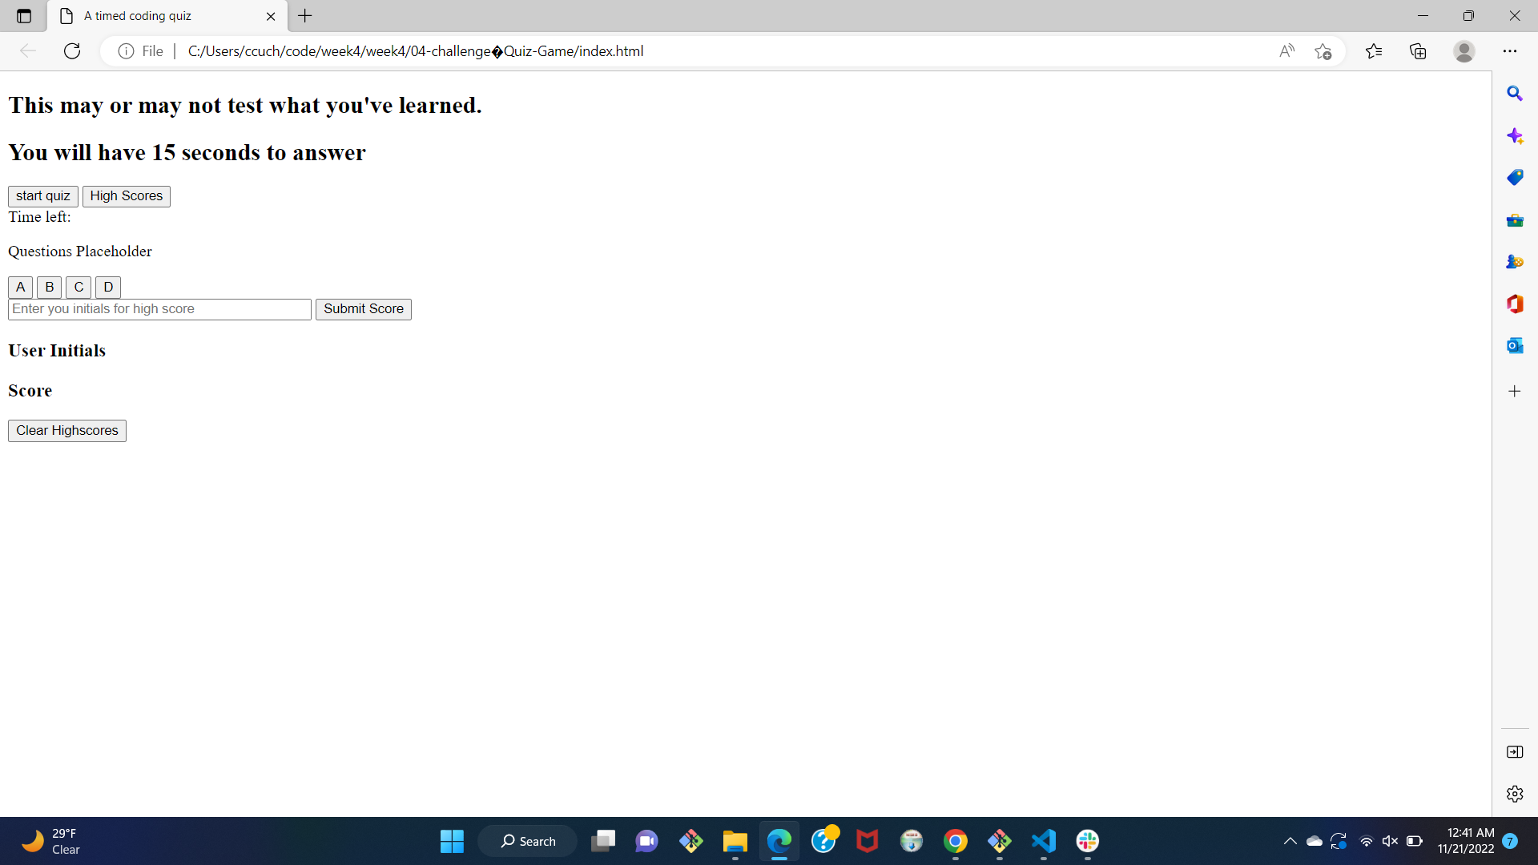This screenshot has height=865, width=1538.
Task: Open the Windows Start button
Action: (452, 841)
